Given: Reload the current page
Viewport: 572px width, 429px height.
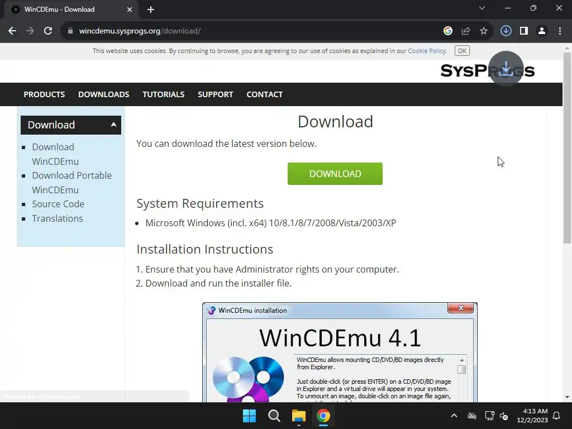Looking at the screenshot, I should [x=48, y=31].
